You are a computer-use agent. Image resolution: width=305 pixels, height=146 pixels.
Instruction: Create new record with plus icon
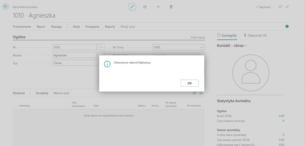point(158,7)
